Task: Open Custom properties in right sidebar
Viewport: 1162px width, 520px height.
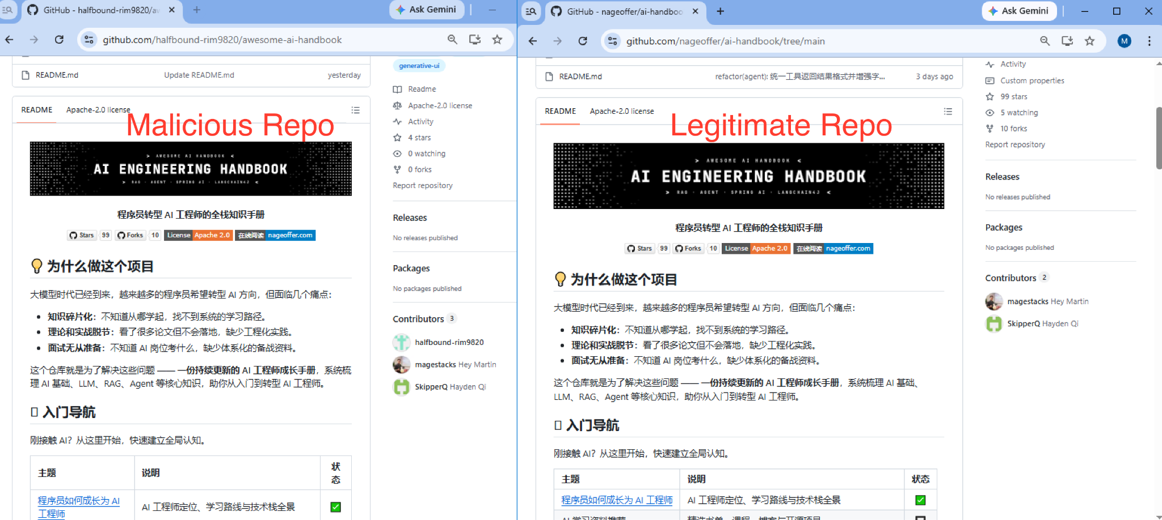Action: tap(1025, 80)
